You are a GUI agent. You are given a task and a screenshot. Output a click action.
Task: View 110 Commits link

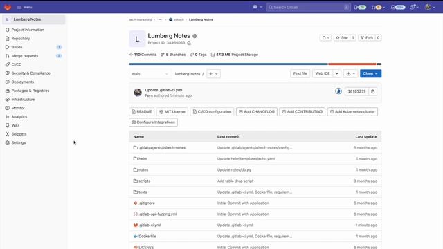(x=143, y=55)
